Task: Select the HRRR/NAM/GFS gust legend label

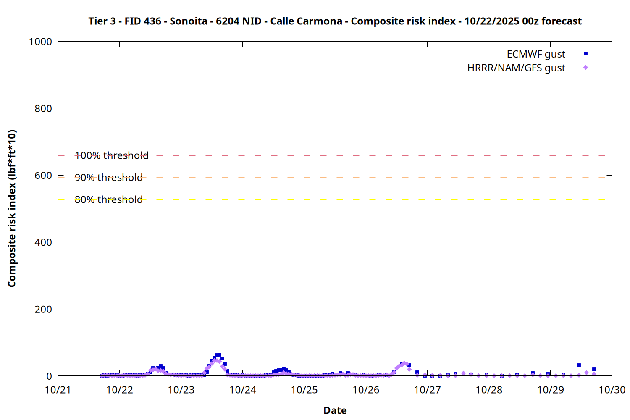Action: (516, 68)
